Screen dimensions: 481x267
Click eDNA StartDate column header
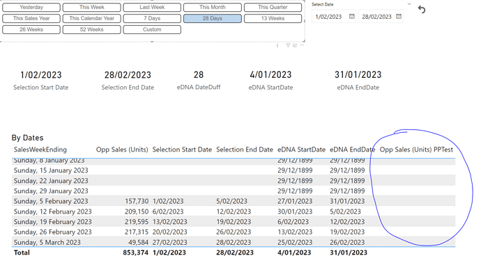point(301,149)
